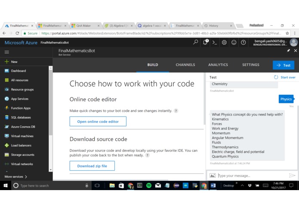Click Angular Momentum in the bot reply
Screen dimensions: 299x212
pos(228,138)
